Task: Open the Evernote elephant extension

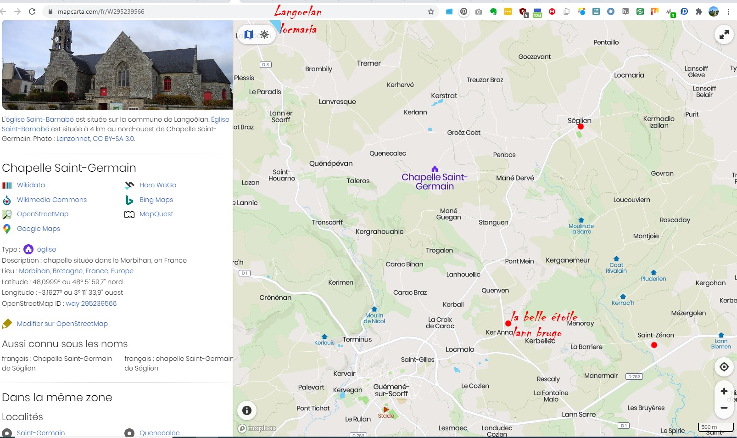Action: 493,11
